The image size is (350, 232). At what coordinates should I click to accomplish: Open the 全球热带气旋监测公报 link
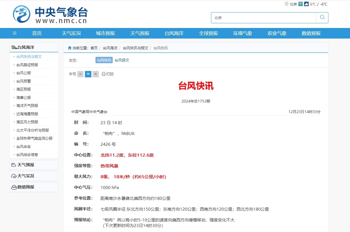[x=34, y=138]
